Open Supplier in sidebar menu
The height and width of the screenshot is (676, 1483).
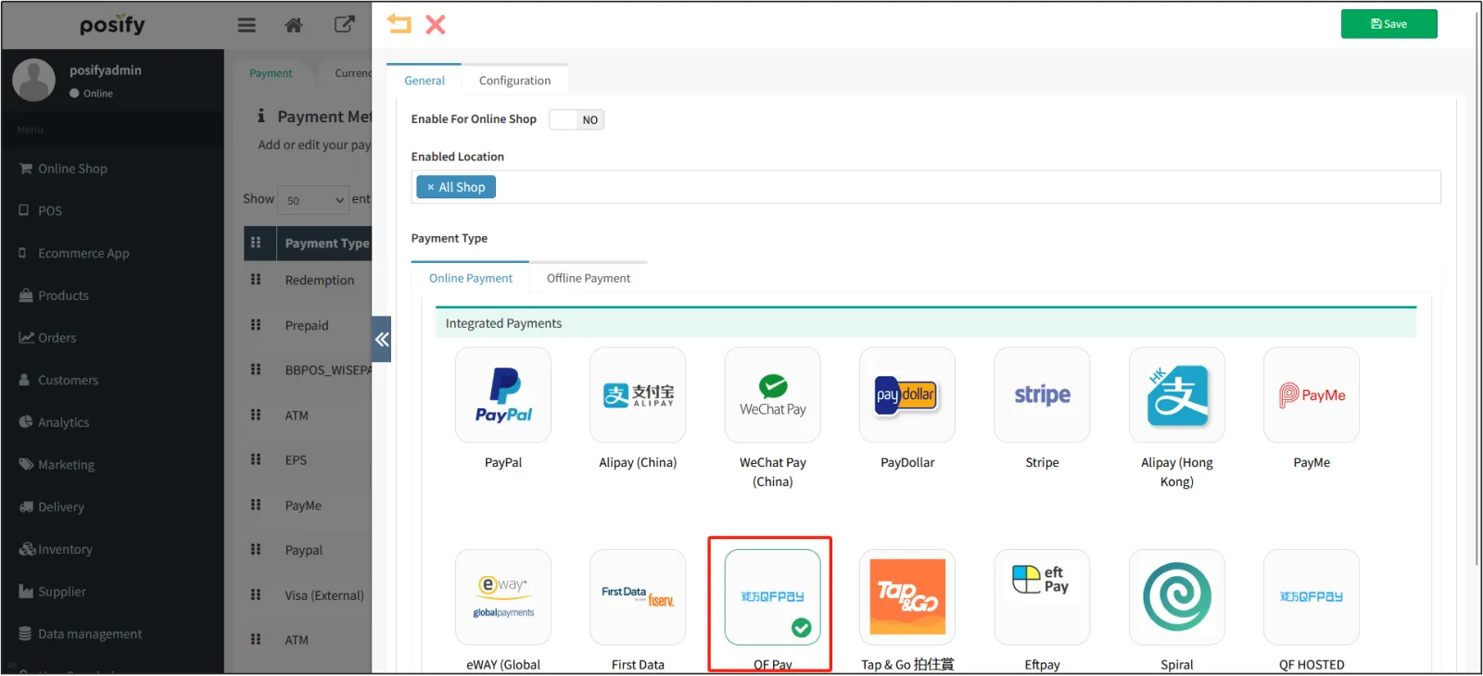[x=112, y=592]
